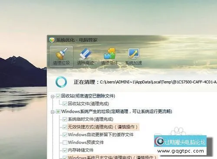This screenshot has width=217, height=159.
Task: Select the 回收站文件(清理完成) row text
Action: [x=89, y=104]
